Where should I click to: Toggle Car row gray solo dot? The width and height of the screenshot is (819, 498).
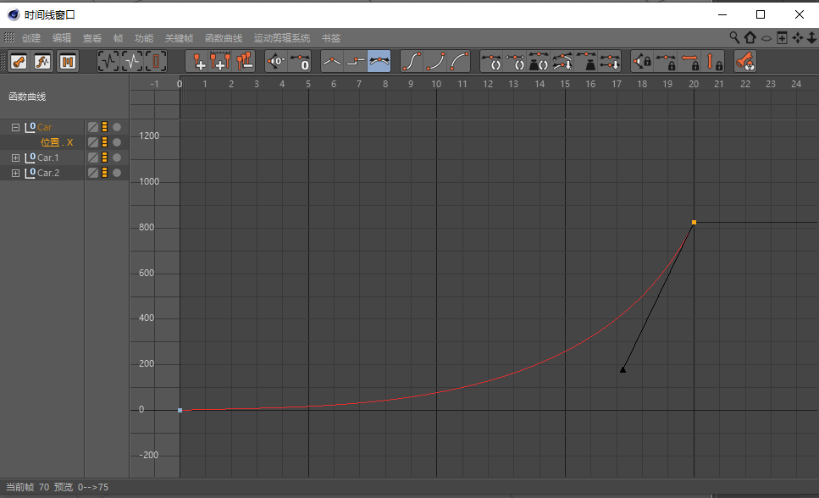pos(117,127)
